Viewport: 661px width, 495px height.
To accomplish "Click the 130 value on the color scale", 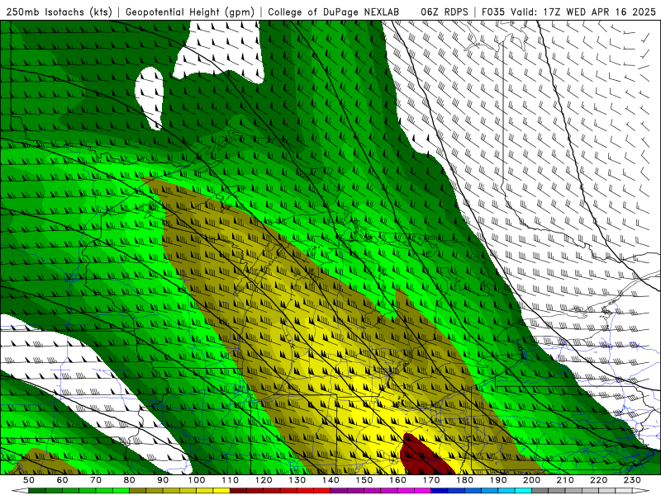I will coord(297,480).
